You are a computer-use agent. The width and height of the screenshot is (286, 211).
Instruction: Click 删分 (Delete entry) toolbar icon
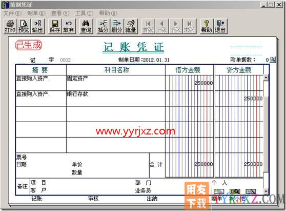tap(117, 27)
